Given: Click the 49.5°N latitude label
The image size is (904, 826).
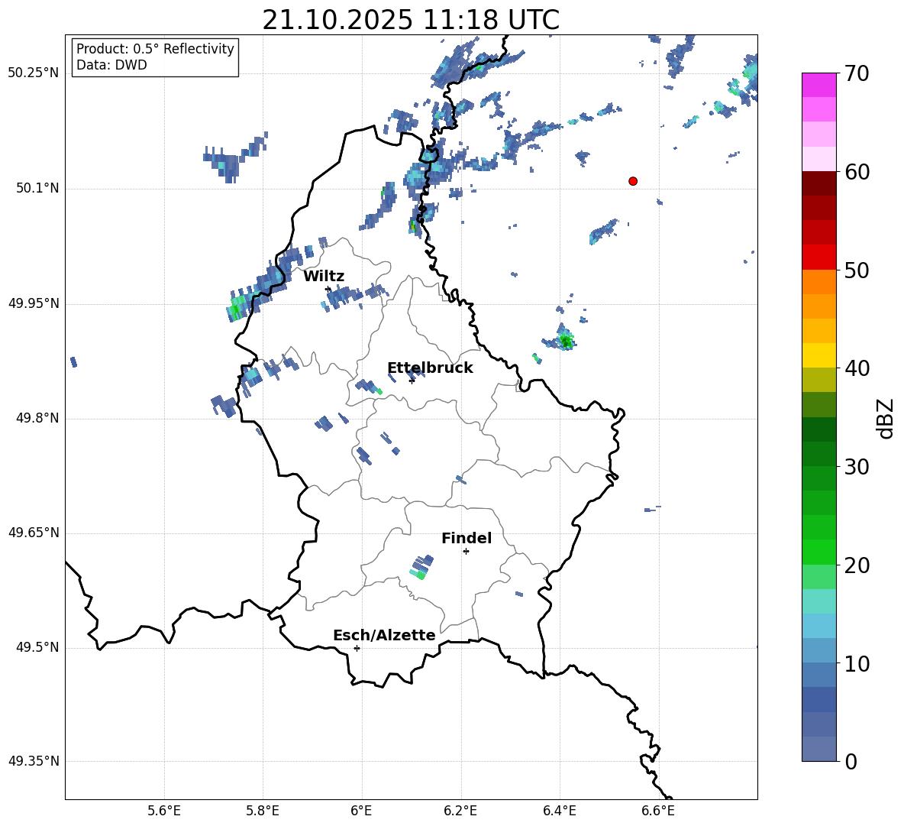Looking at the screenshot, I should click(x=37, y=647).
